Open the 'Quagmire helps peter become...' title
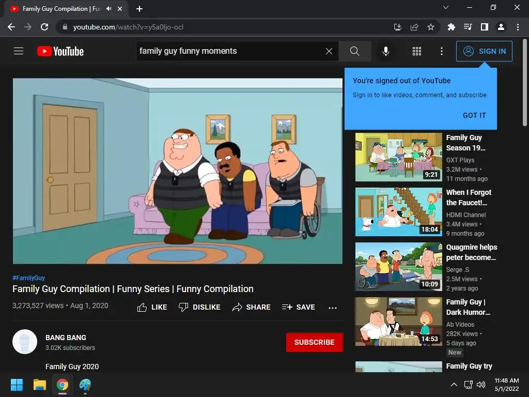Viewport: 529px width, 397px height. point(472,252)
